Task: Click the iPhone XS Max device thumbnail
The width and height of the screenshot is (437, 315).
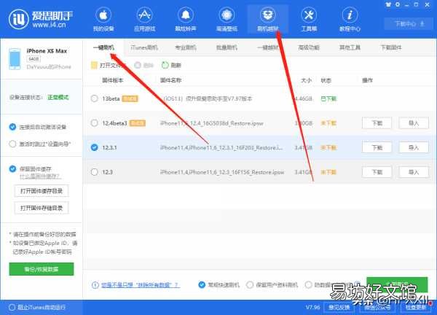Action: click(x=15, y=58)
